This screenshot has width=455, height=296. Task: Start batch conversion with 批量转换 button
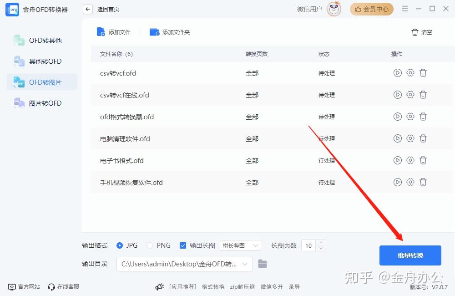(x=410, y=255)
